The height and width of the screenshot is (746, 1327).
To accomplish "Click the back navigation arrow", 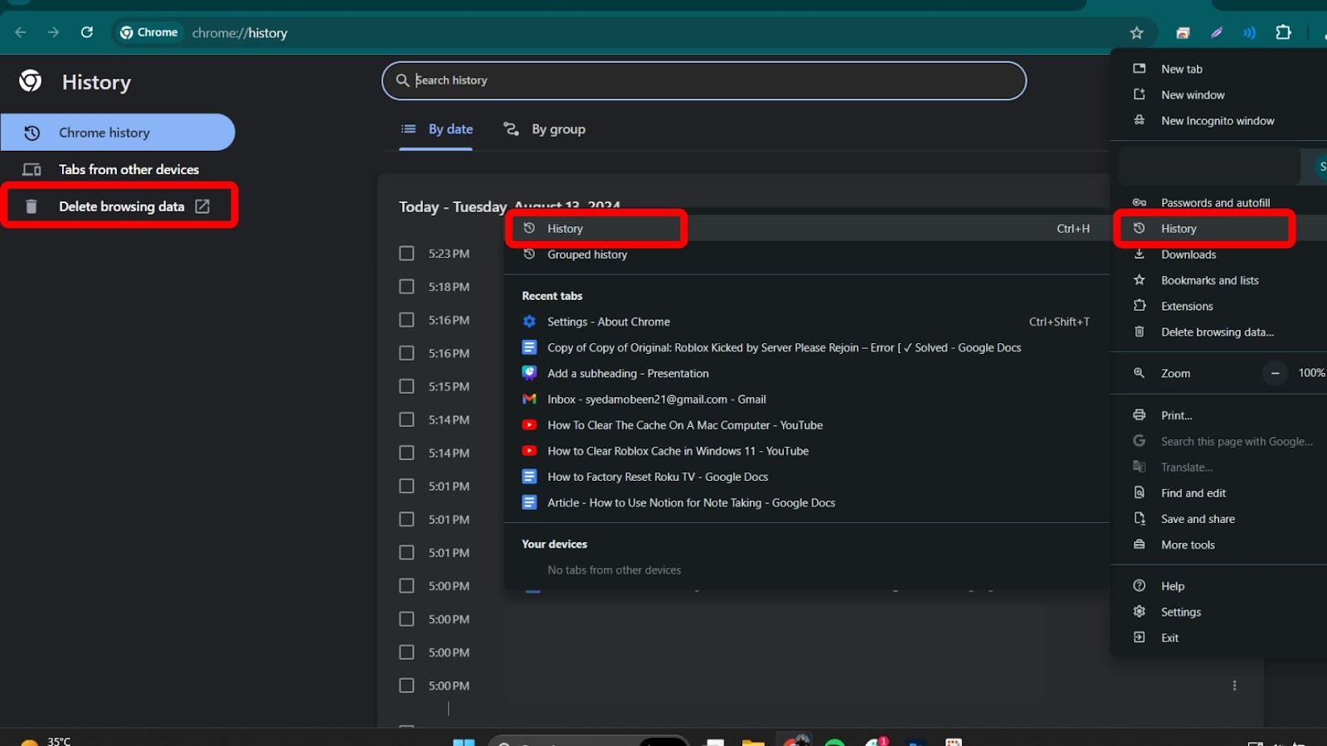I will click(20, 32).
